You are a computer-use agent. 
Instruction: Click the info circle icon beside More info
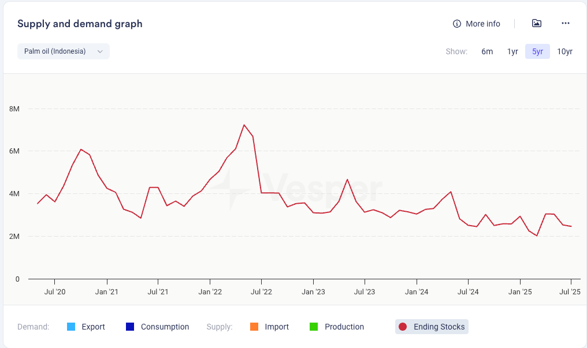click(x=457, y=24)
